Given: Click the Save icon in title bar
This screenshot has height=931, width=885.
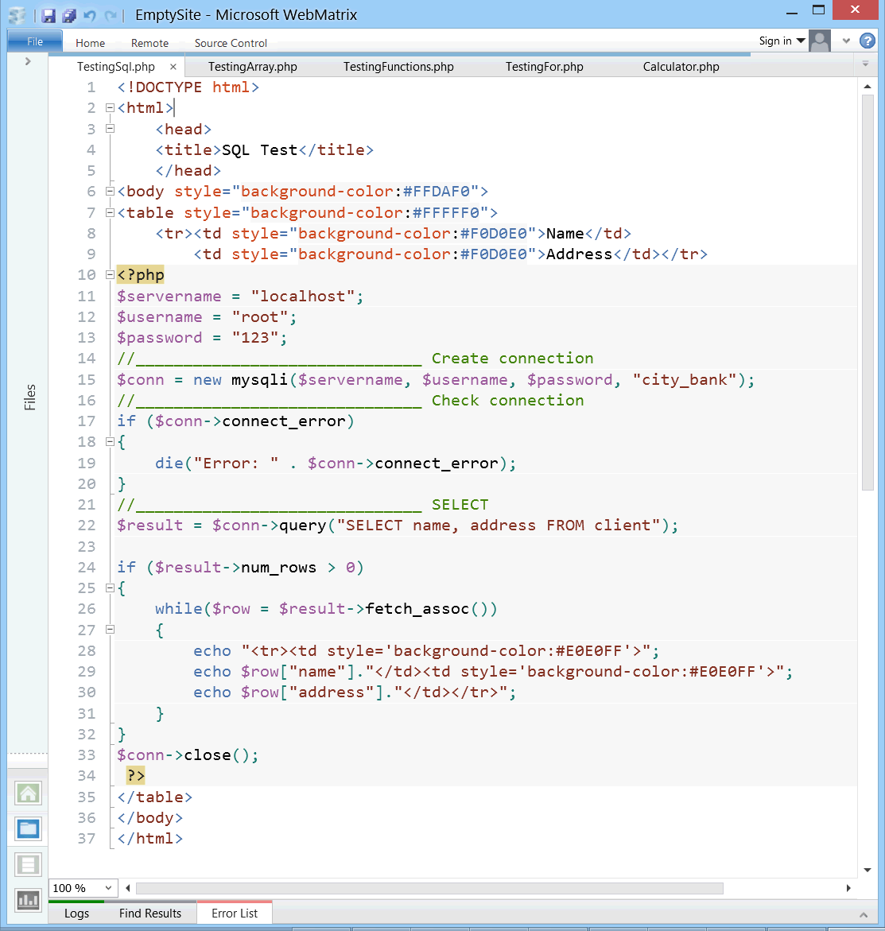Looking at the screenshot, I should coord(49,15).
